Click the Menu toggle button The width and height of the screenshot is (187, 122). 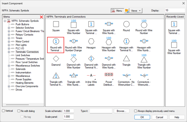[117, 11]
